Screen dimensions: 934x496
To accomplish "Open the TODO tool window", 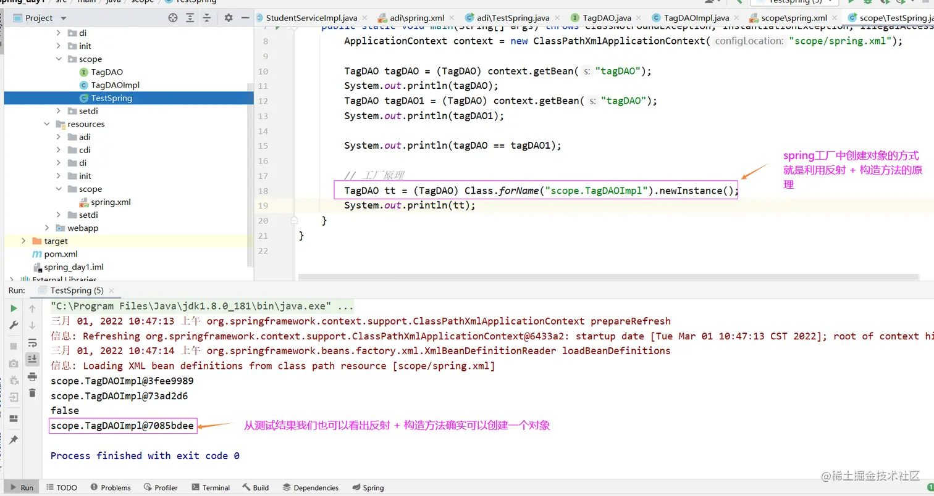I will click(61, 487).
